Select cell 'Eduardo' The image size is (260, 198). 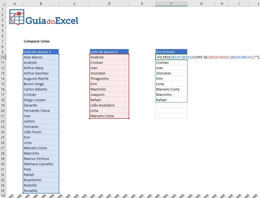click(41, 105)
